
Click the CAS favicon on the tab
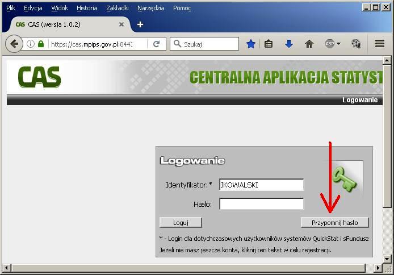20,24
